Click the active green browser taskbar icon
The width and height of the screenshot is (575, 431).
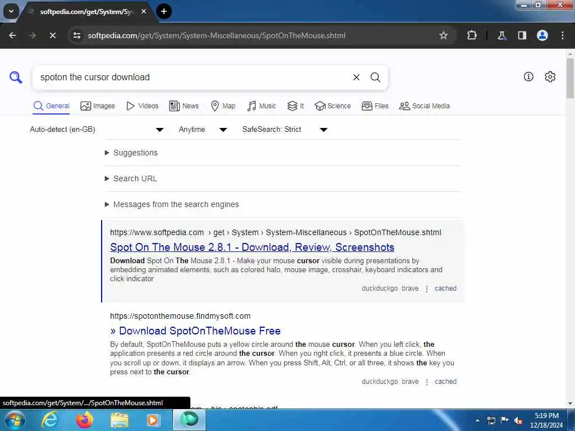(189, 420)
